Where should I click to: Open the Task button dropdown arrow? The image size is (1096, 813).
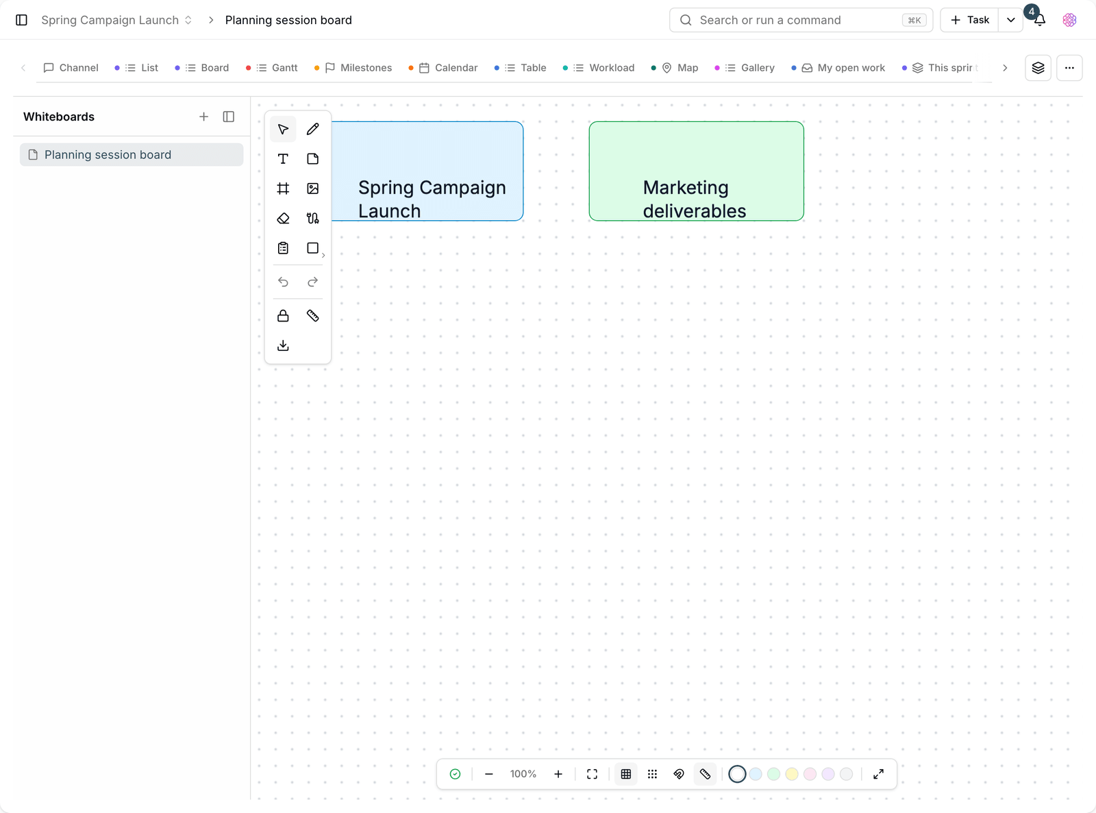[x=1010, y=20]
